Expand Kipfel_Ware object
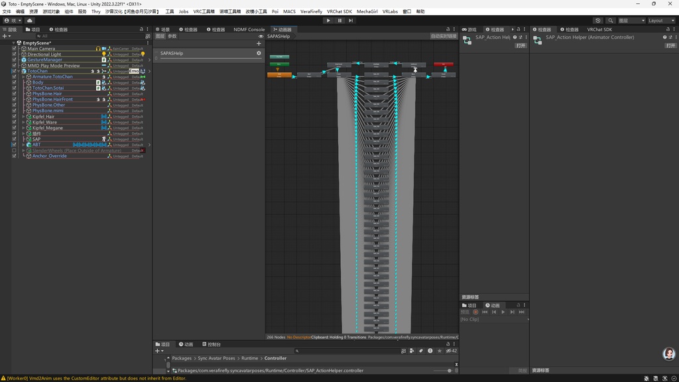679x382 pixels. click(24, 122)
